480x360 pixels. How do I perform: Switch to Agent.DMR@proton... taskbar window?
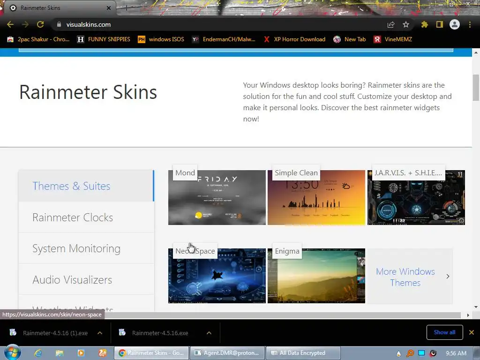227,353
